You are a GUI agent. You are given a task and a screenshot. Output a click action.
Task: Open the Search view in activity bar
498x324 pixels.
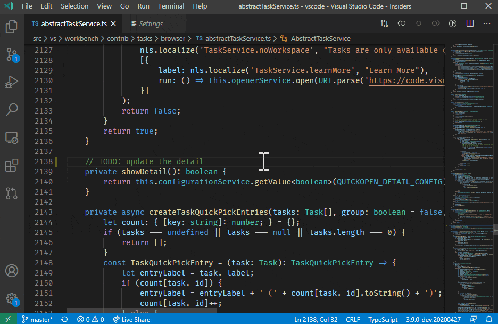tap(12, 110)
